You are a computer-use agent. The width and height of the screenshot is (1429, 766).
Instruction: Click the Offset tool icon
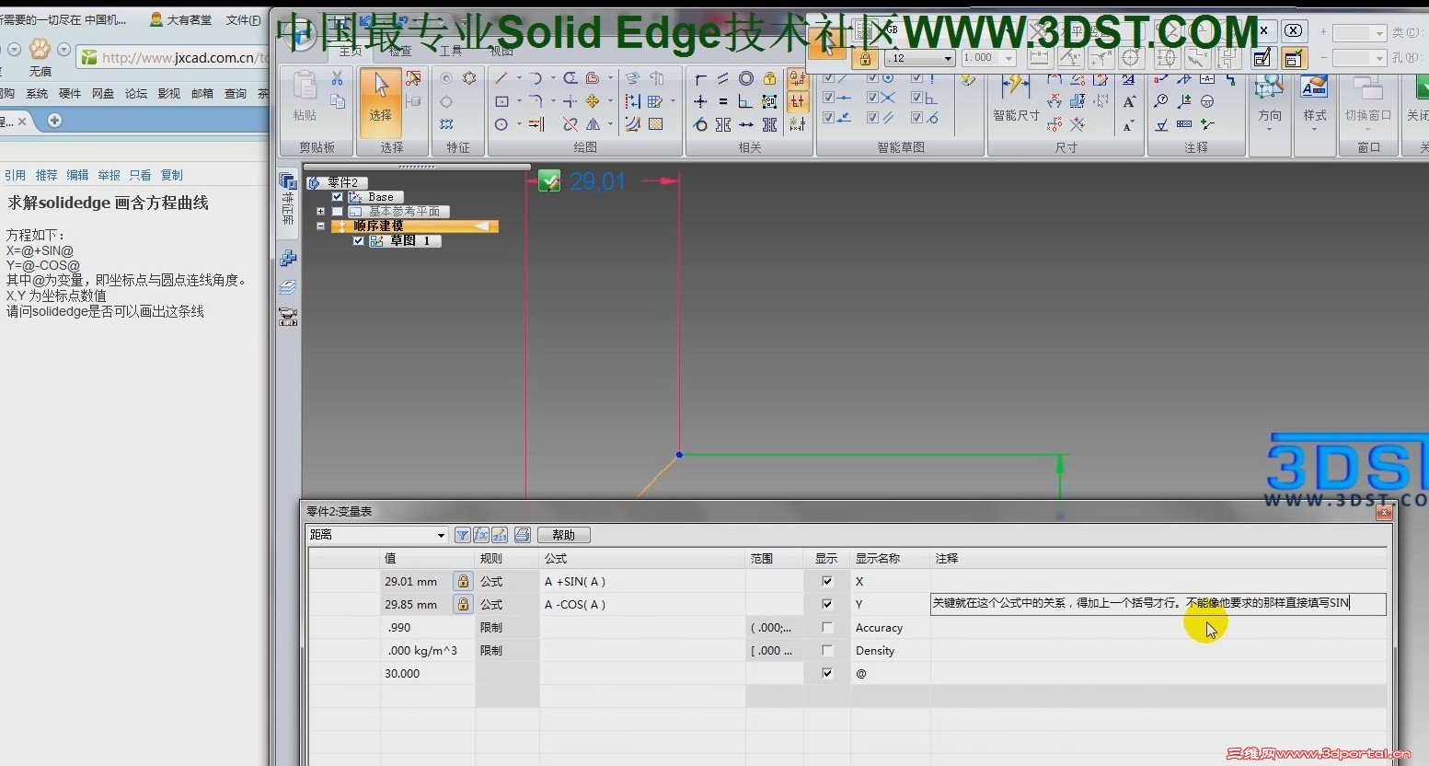pos(593,78)
